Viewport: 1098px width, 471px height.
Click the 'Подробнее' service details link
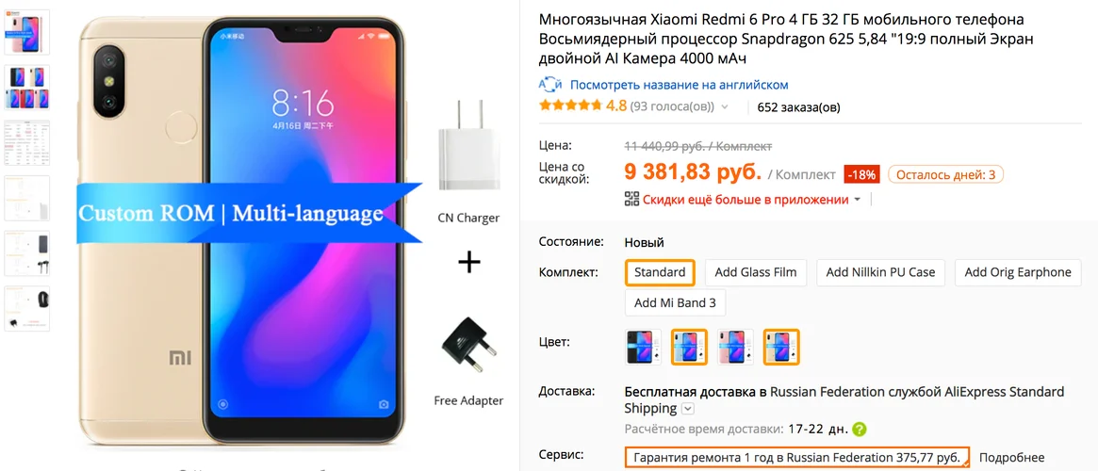(x=1011, y=458)
